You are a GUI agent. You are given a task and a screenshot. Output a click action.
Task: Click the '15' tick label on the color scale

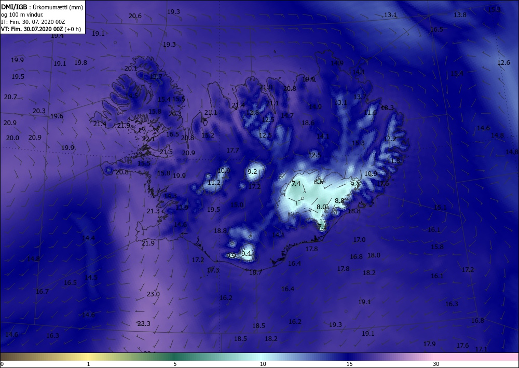point(349,364)
